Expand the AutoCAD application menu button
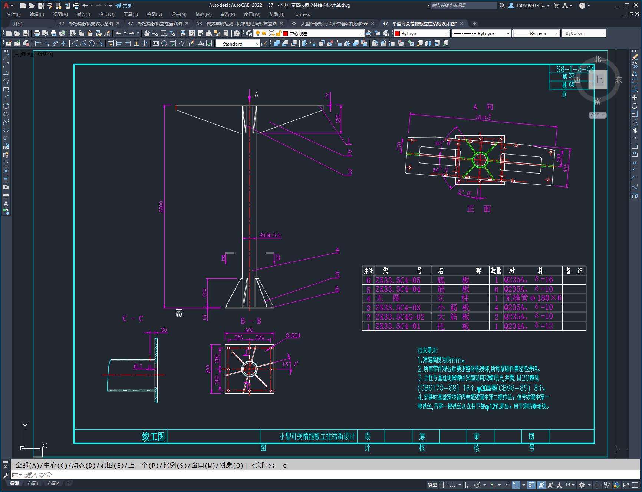The image size is (642, 492). (x=8, y=5)
